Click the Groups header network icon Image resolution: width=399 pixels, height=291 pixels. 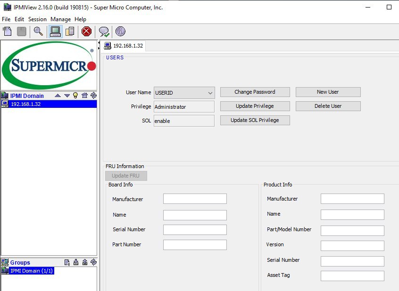(x=5, y=262)
